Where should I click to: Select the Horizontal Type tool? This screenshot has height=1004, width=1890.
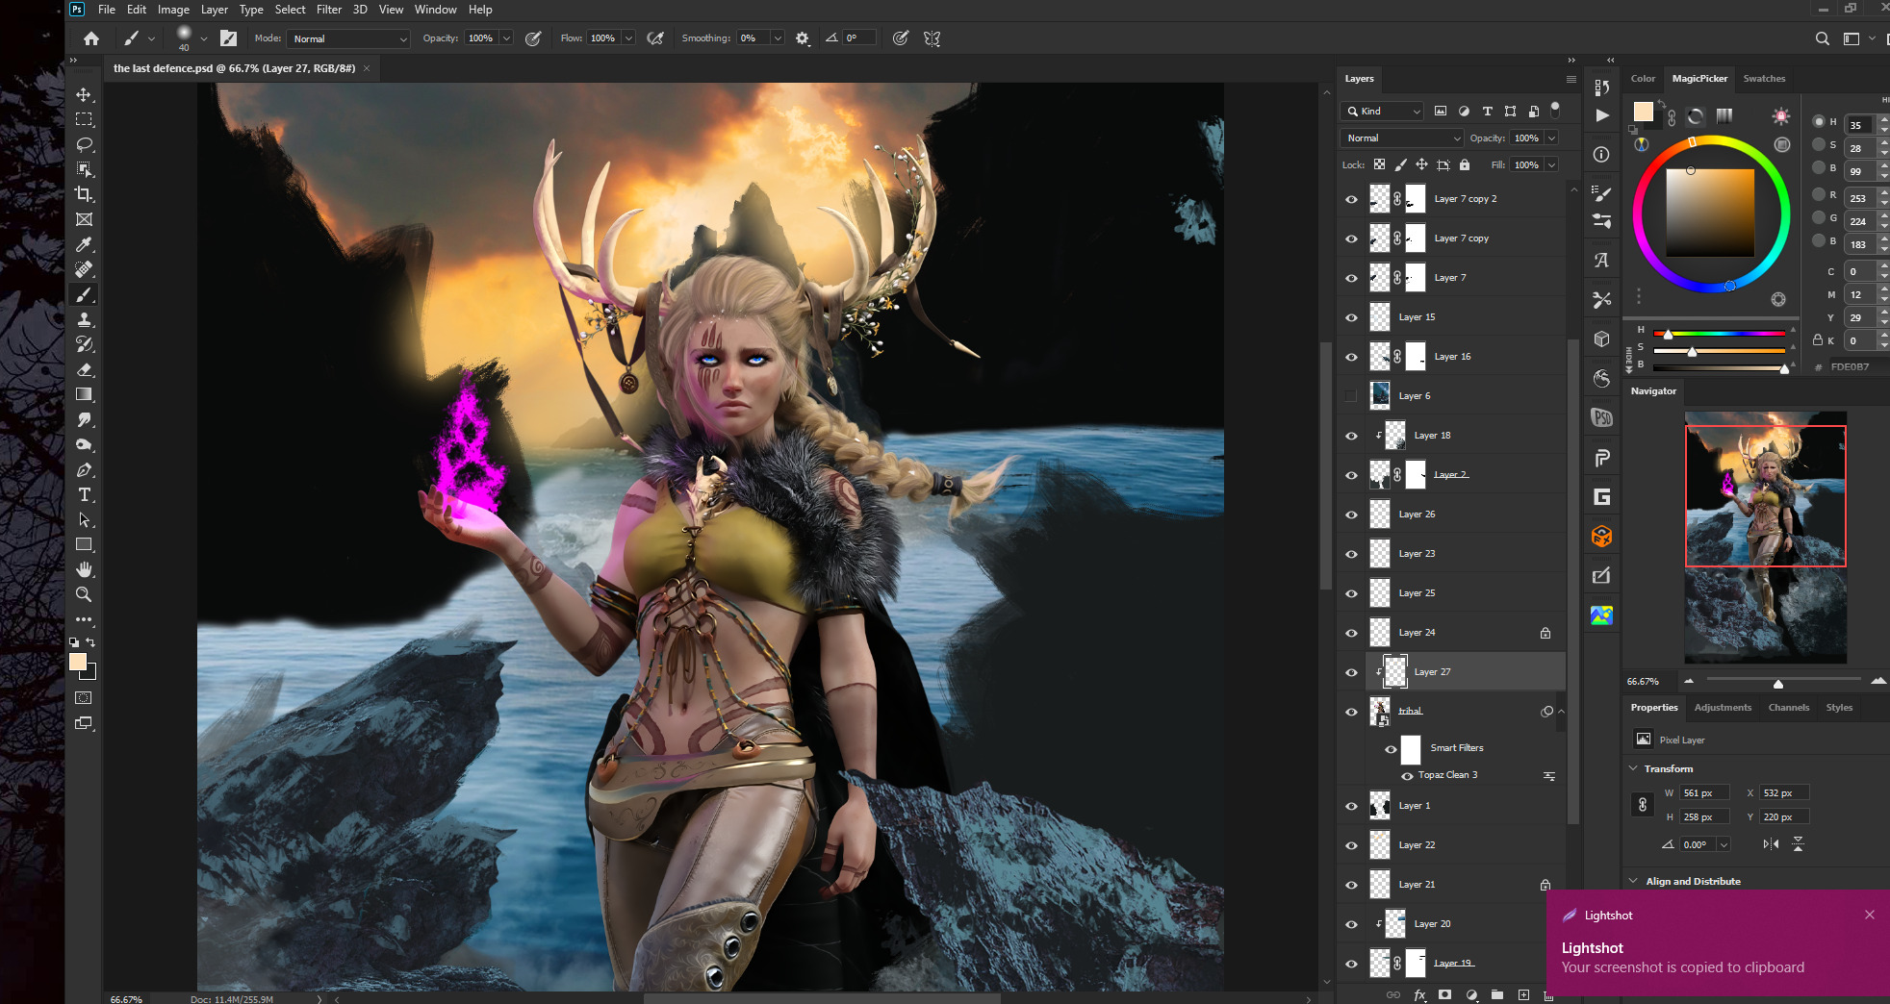[x=84, y=495]
